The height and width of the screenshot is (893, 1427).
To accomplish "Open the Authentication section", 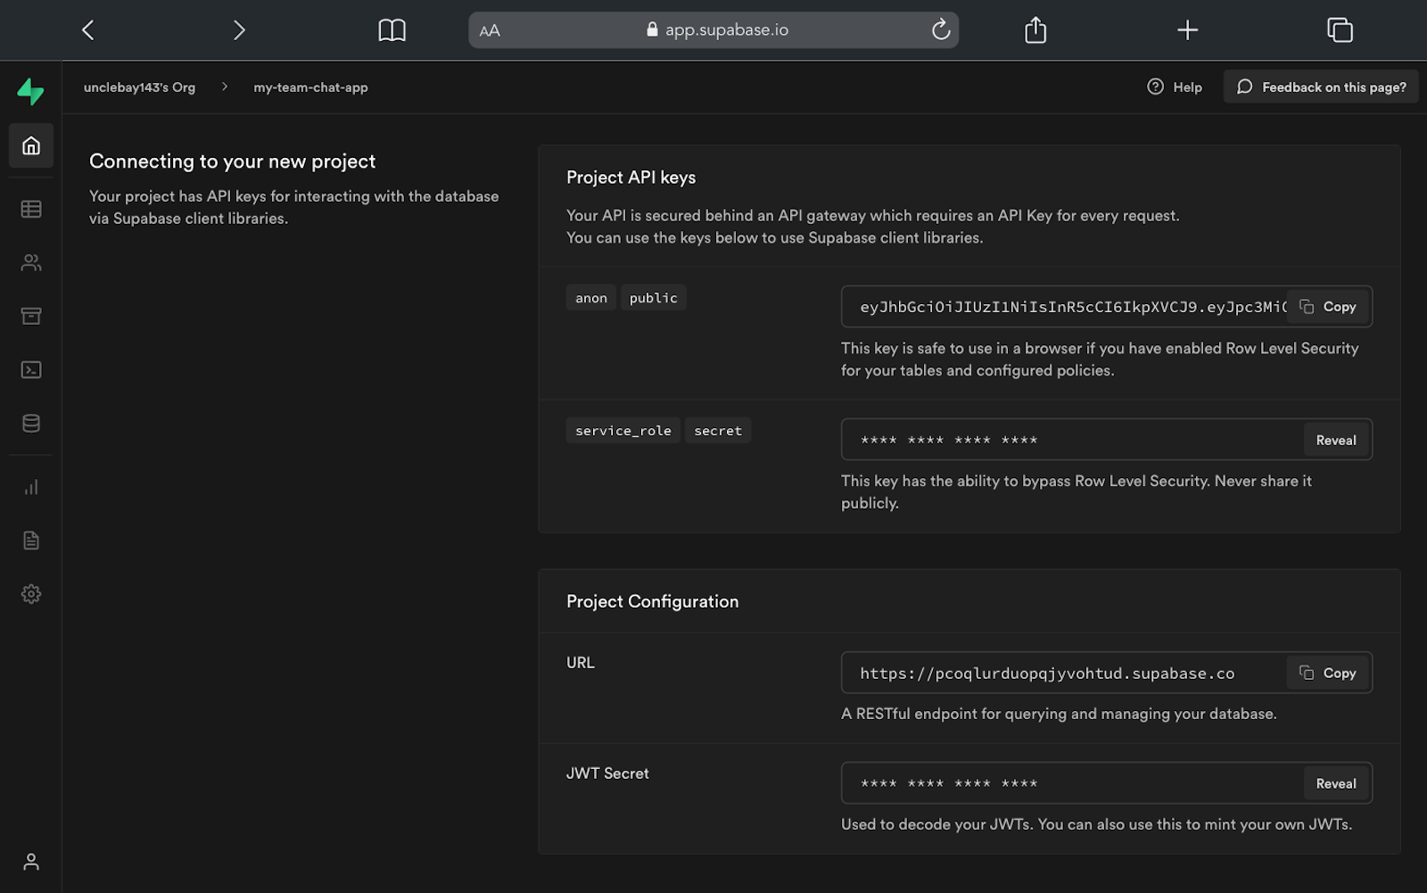I will pyautogui.click(x=31, y=262).
